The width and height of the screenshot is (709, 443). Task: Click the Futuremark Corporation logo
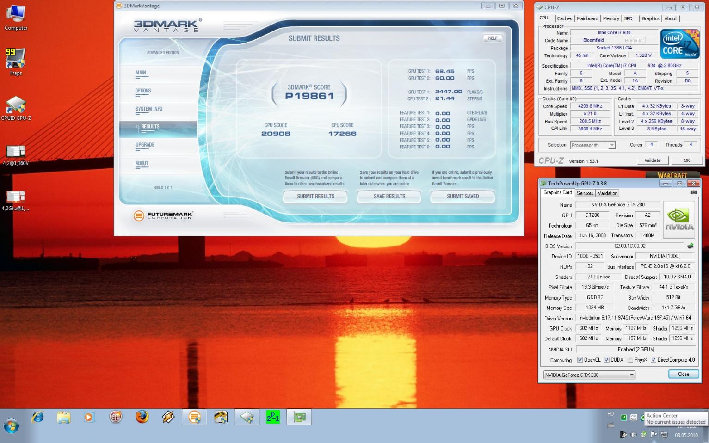pos(163,215)
